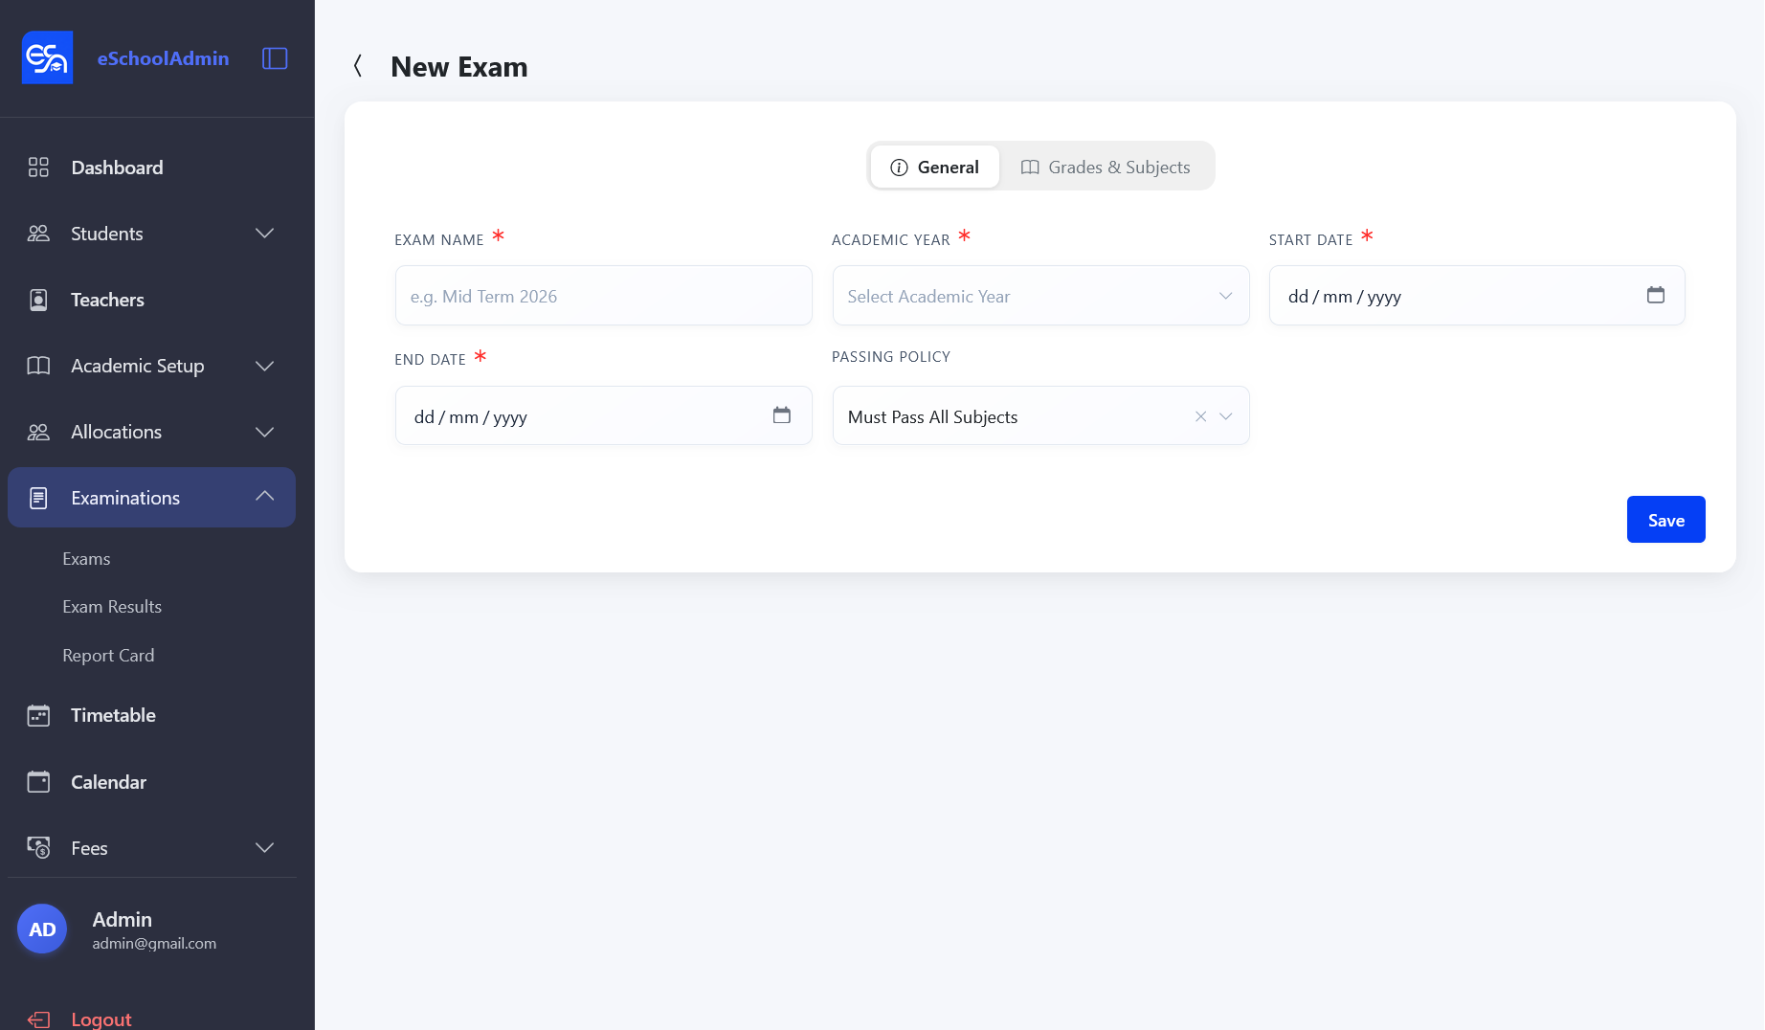The width and height of the screenshot is (1765, 1030).
Task: Open the Start Date calendar picker icon
Action: pyautogui.click(x=1656, y=295)
